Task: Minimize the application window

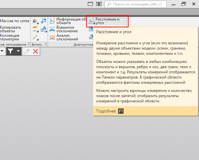Action: click(x=174, y=5)
